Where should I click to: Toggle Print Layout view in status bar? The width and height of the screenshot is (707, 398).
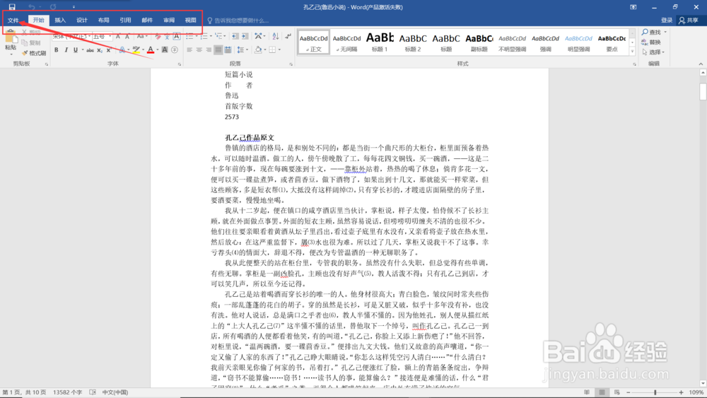(602, 392)
